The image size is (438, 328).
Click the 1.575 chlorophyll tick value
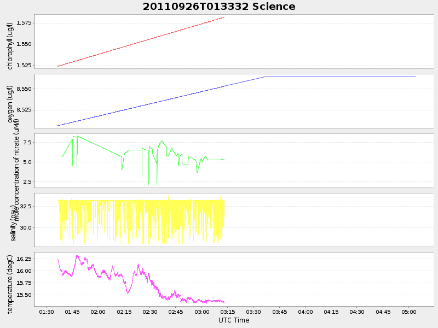[x=24, y=23]
